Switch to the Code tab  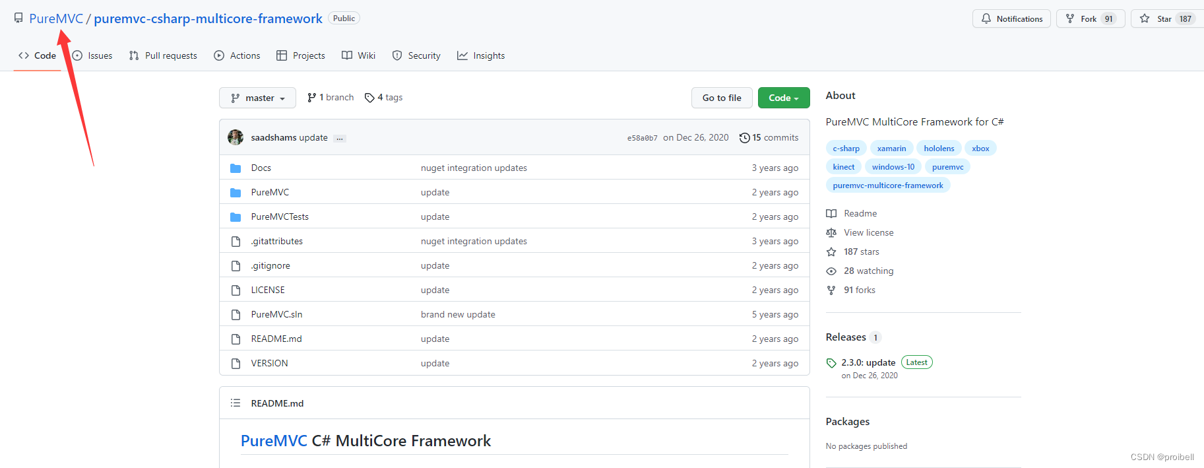[38, 55]
